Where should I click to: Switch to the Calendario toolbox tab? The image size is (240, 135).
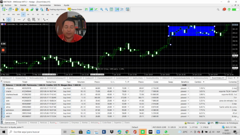coord(64,123)
